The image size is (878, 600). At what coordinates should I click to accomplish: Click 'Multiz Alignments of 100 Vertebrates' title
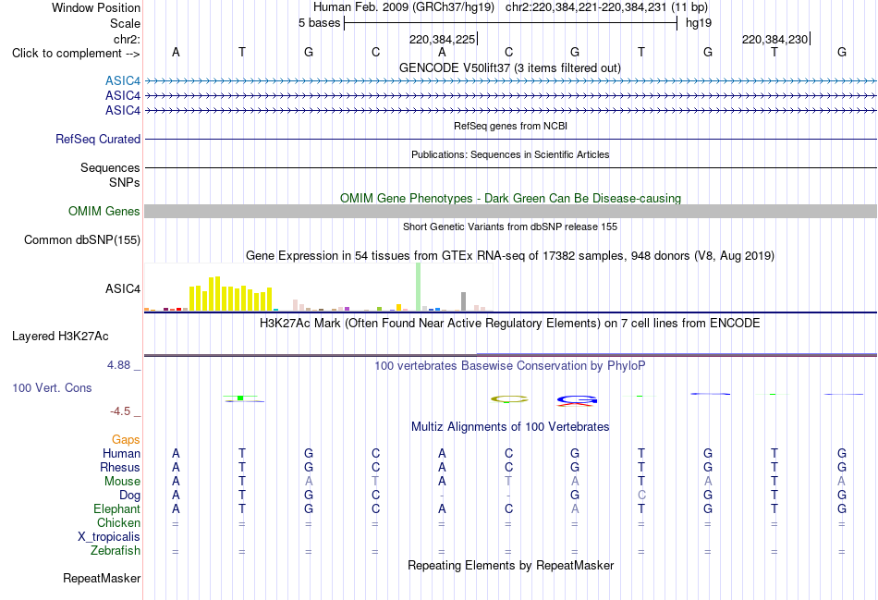510,427
